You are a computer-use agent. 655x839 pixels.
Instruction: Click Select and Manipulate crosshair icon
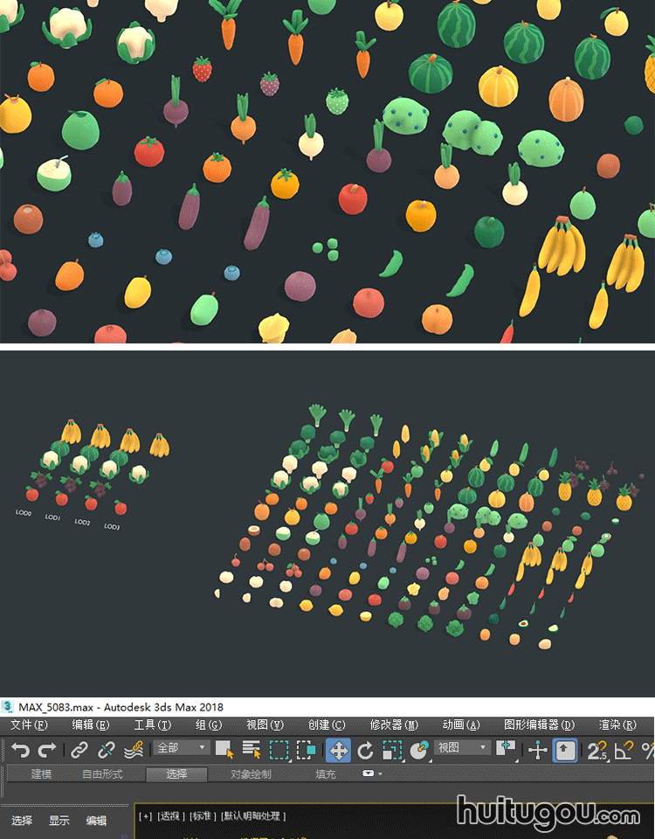point(537,750)
